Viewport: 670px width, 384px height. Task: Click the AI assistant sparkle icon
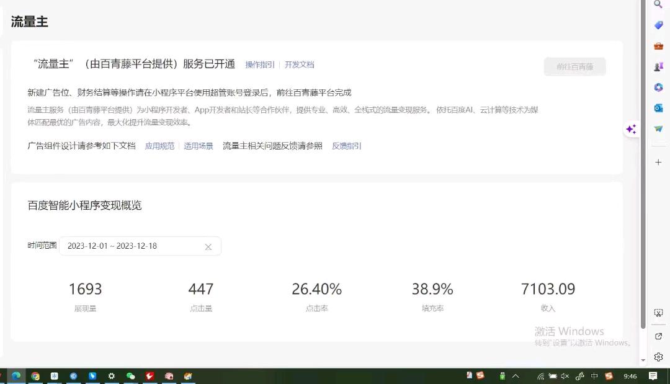pos(631,129)
